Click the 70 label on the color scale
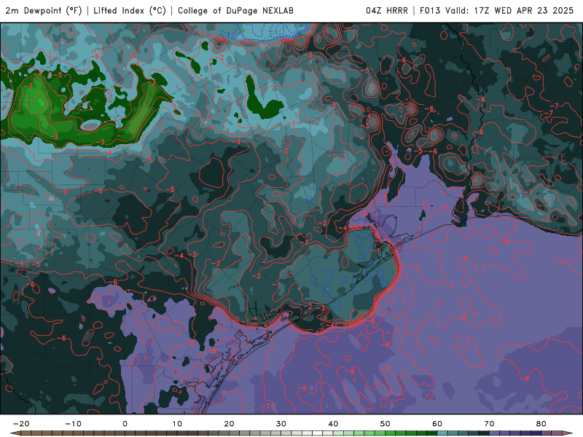 (489, 424)
